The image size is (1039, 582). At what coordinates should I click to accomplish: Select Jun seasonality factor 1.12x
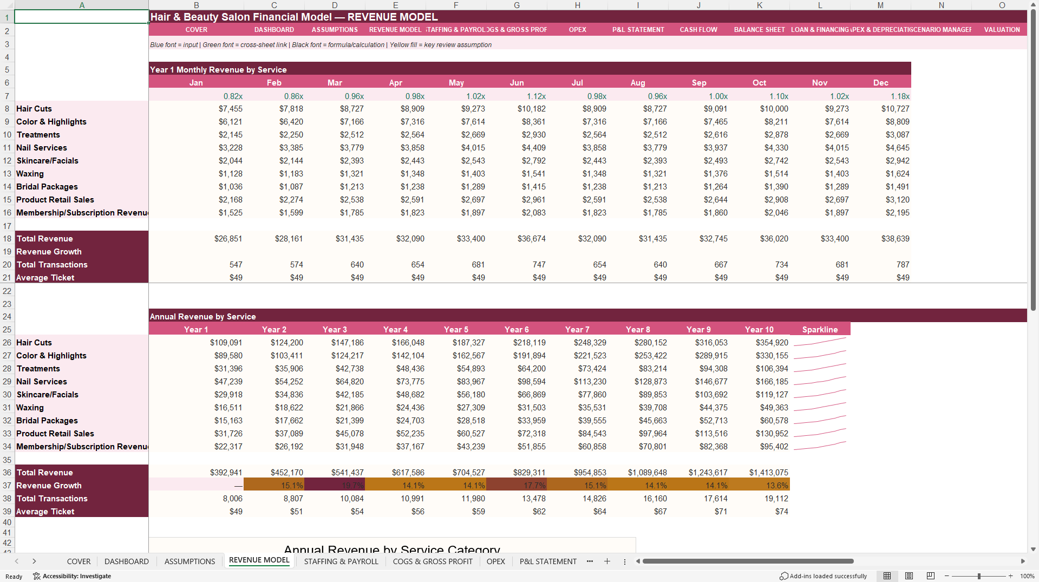pos(517,96)
